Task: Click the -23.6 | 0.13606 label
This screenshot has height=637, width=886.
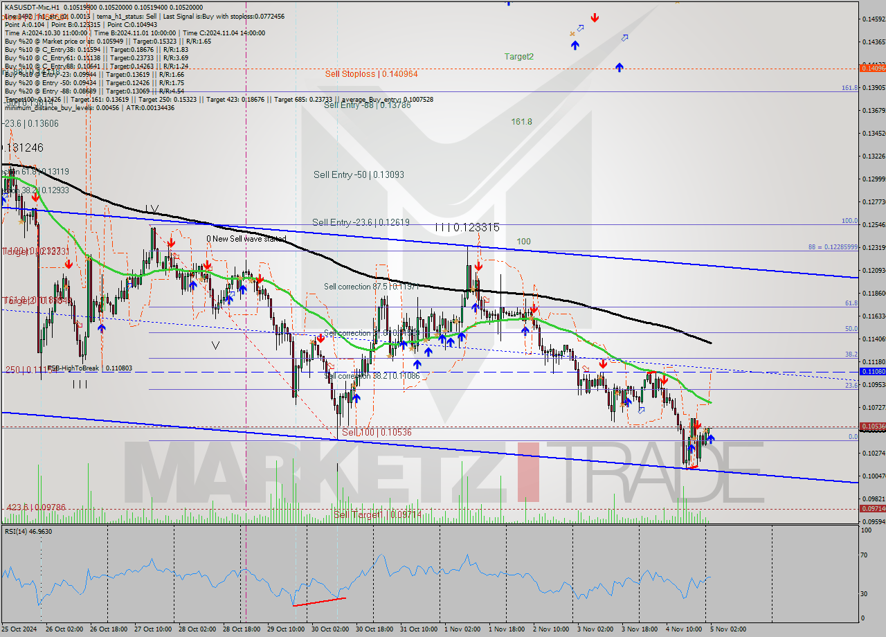Action: (x=31, y=123)
